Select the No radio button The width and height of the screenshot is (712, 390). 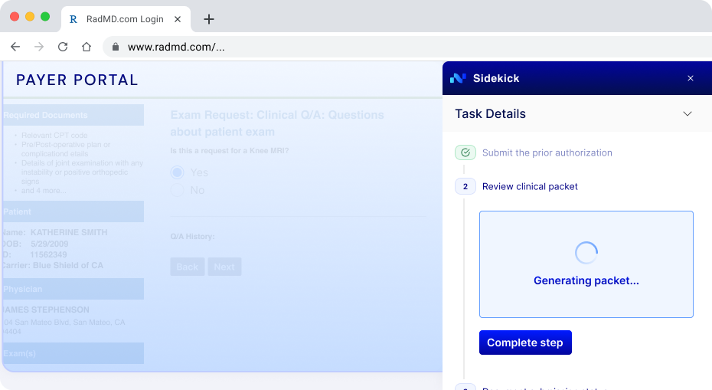177,190
